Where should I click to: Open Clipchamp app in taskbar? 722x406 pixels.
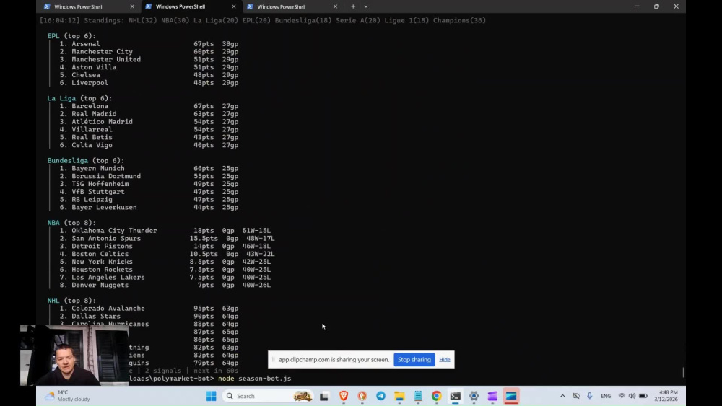492,396
